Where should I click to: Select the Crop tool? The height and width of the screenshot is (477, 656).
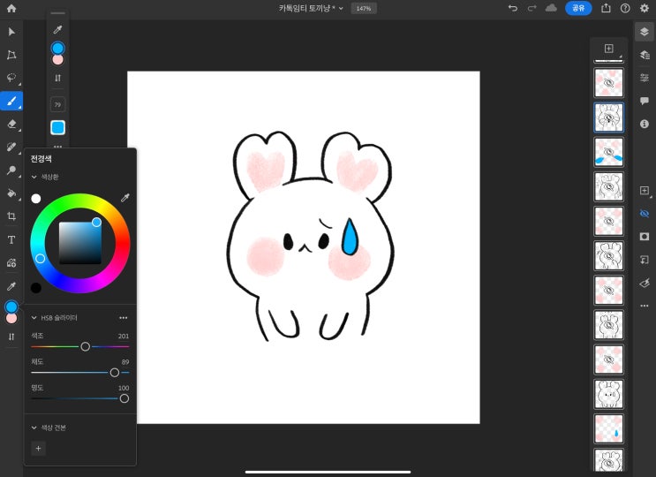click(x=11, y=216)
